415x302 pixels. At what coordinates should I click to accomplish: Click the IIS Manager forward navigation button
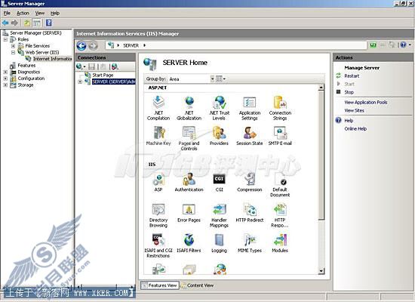coord(93,45)
